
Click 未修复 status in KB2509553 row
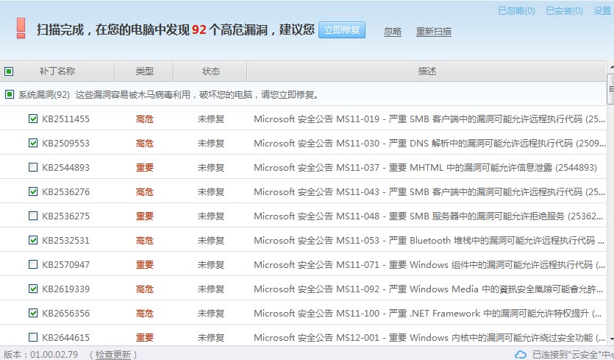(x=210, y=143)
